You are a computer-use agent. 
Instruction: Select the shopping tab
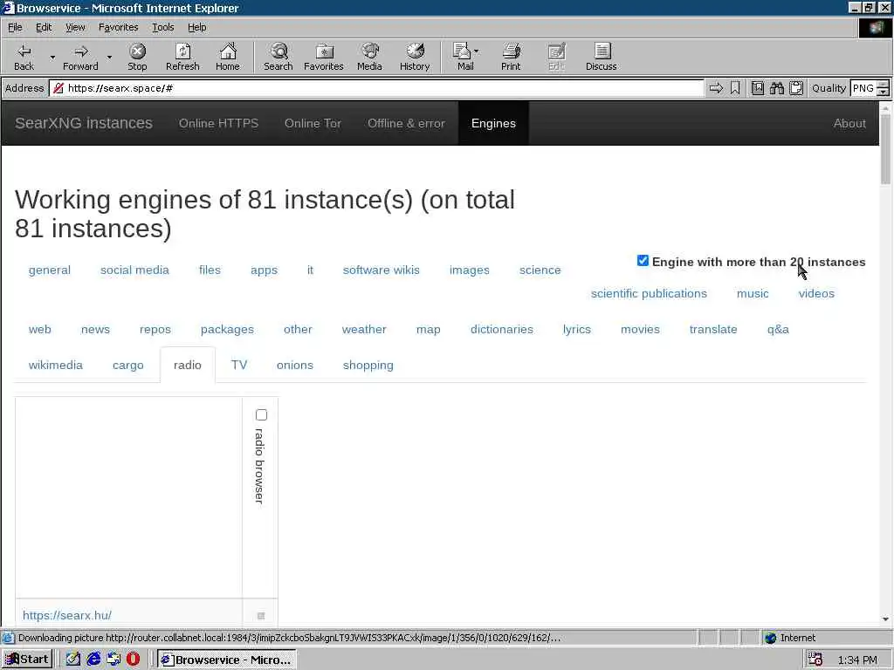click(x=368, y=366)
